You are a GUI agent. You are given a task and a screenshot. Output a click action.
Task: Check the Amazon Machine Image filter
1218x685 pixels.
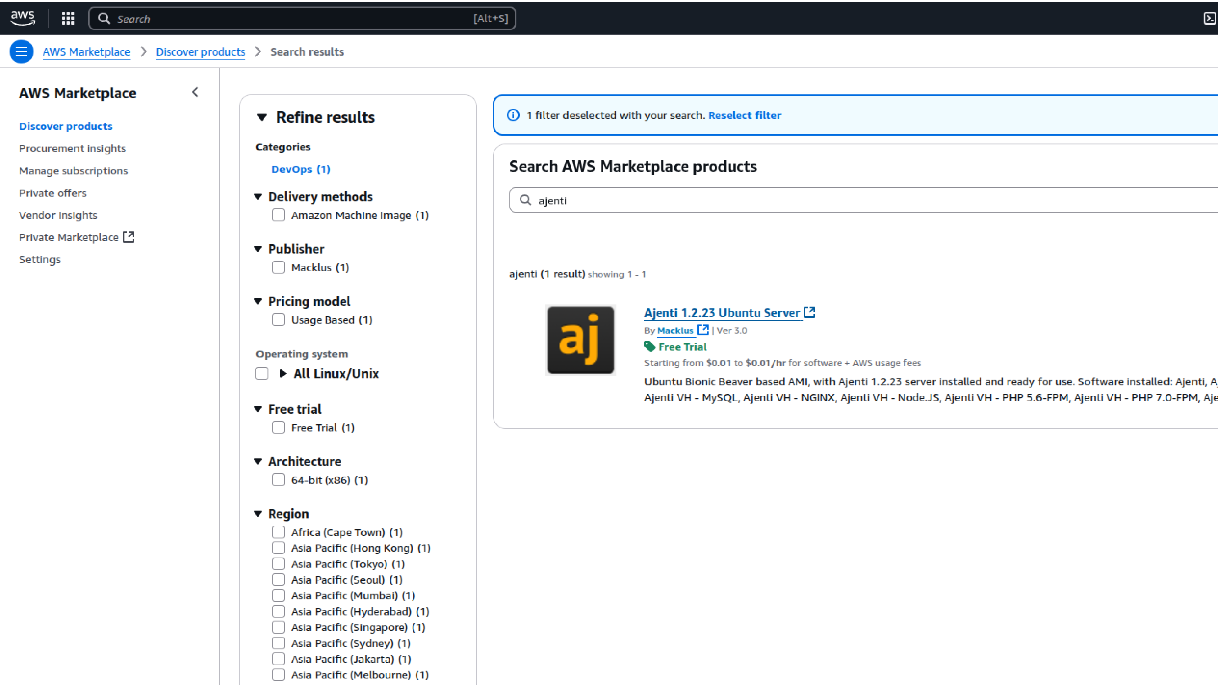point(278,215)
